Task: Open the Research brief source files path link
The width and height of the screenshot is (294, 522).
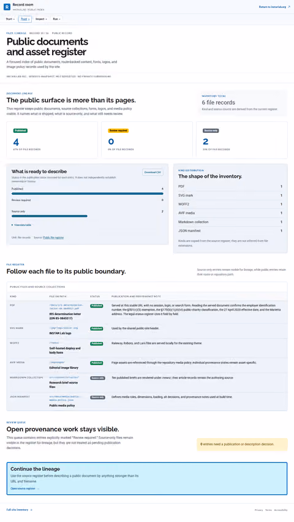Action: 64,377
